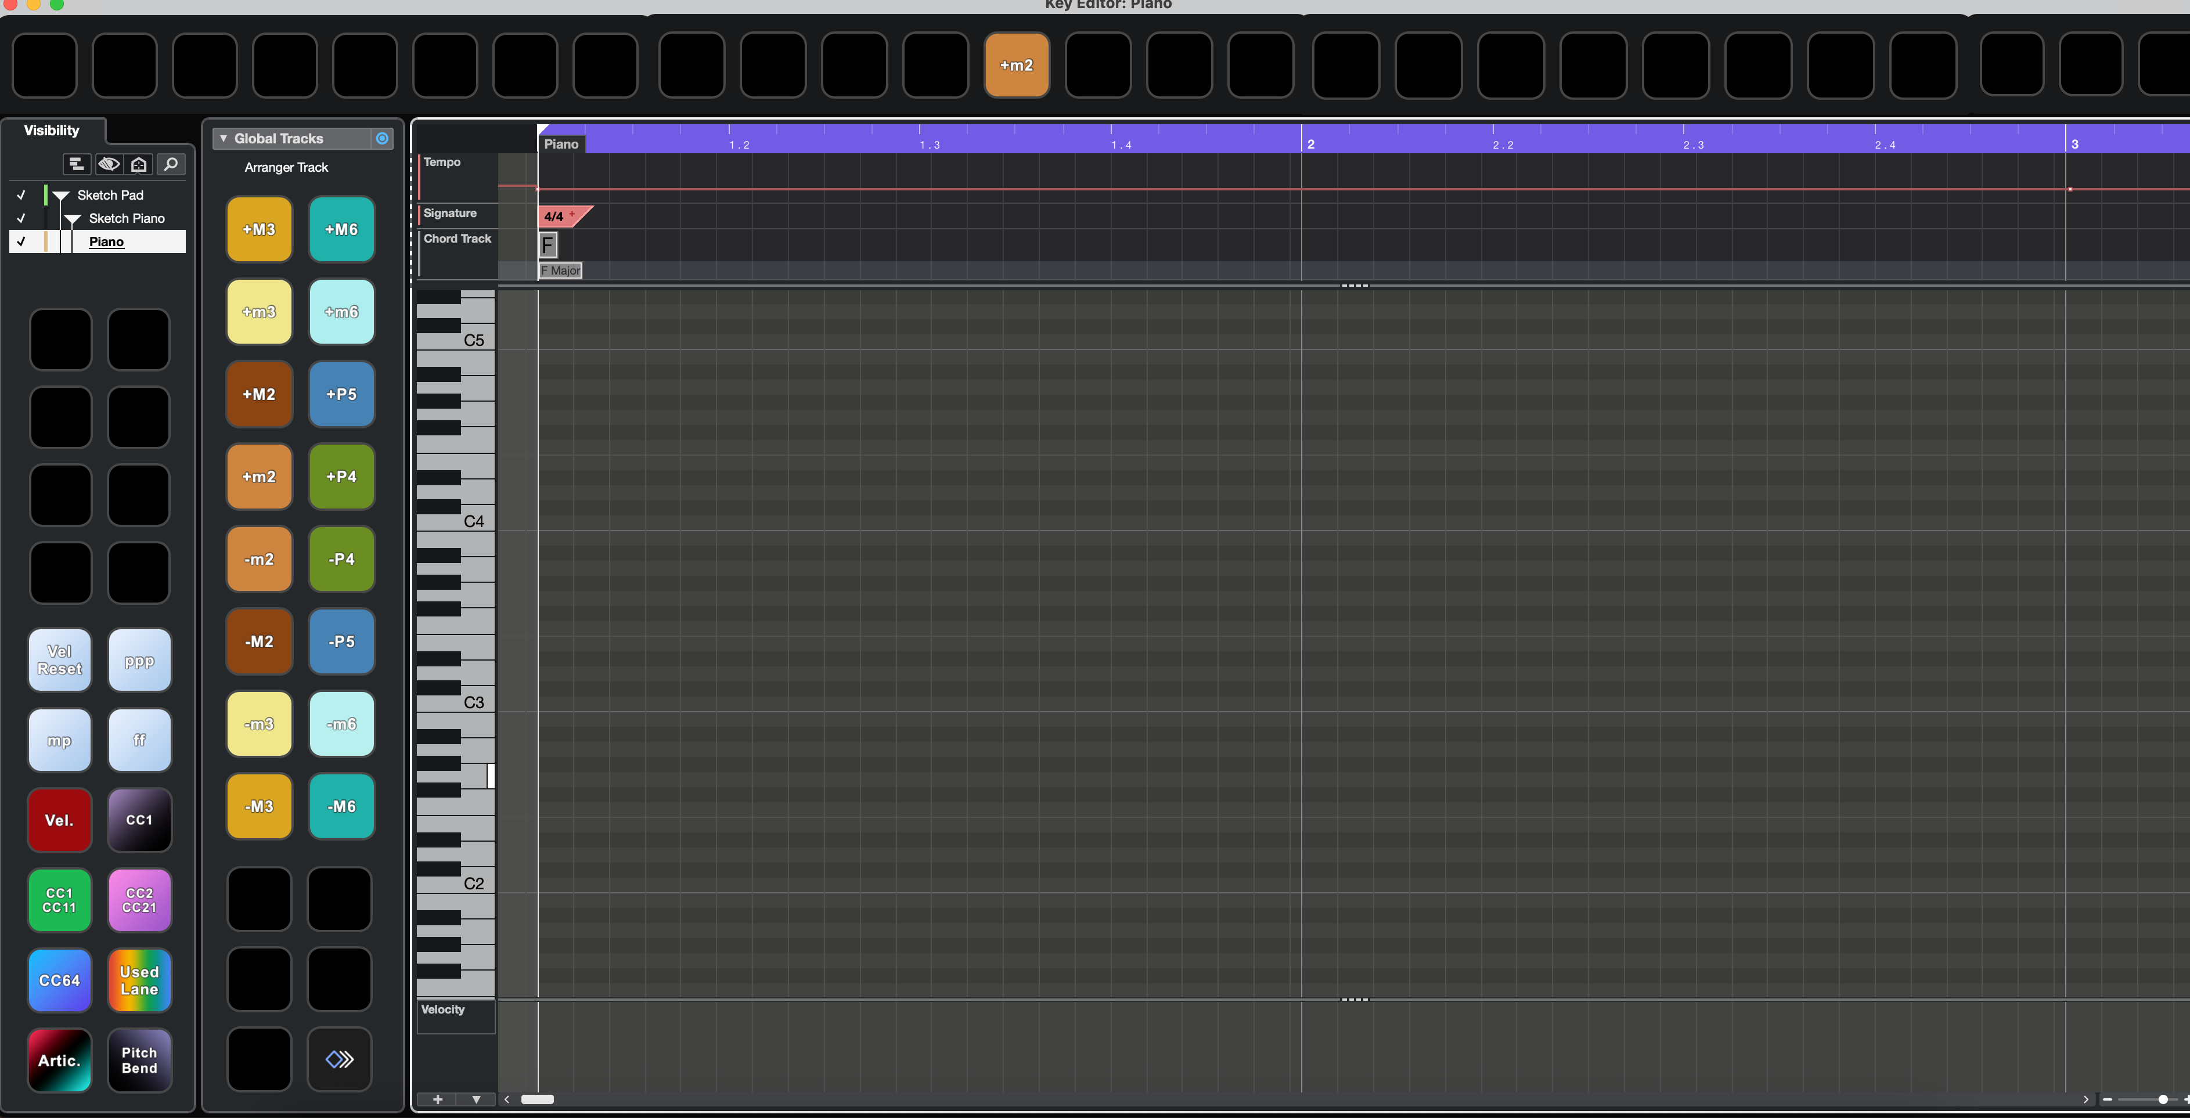Click the magnifier search tracks icon
2190x1118 pixels.
click(x=171, y=164)
